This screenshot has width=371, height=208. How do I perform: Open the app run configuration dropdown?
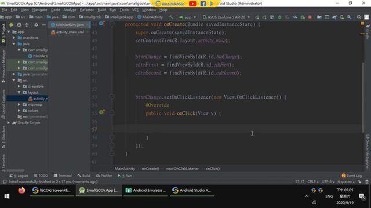click(188, 17)
